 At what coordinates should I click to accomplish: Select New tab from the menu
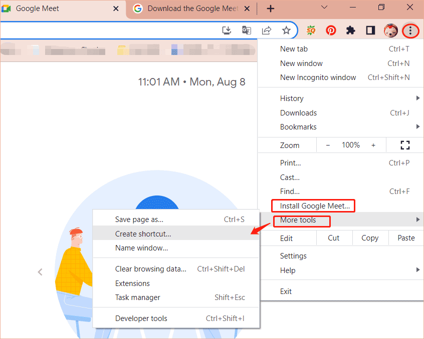pyautogui.click(x=341, y=49)
